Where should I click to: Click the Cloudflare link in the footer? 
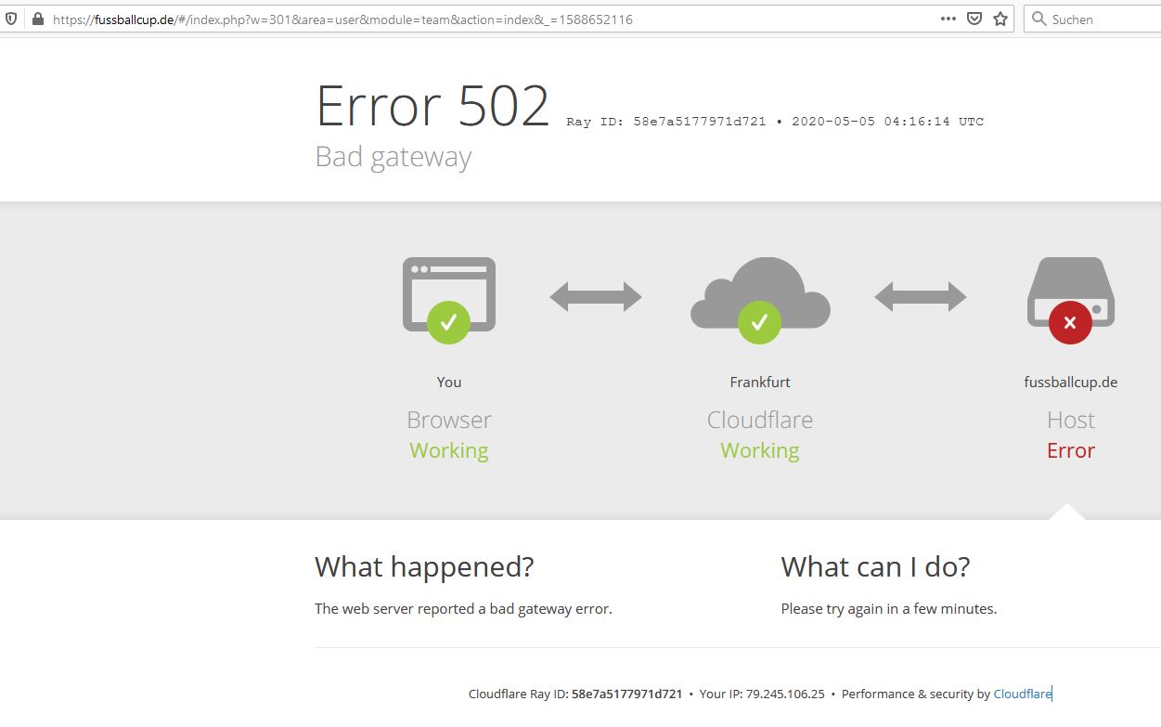(1022, 694)
